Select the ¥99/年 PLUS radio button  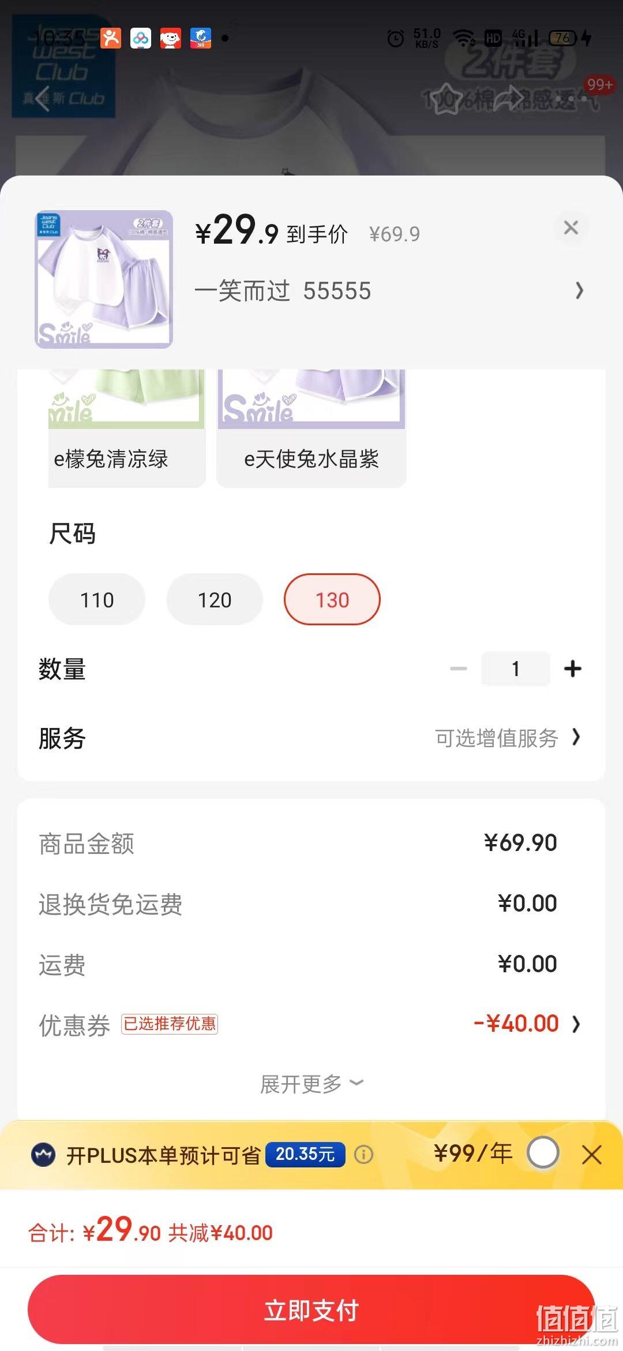click(543, 1153)
